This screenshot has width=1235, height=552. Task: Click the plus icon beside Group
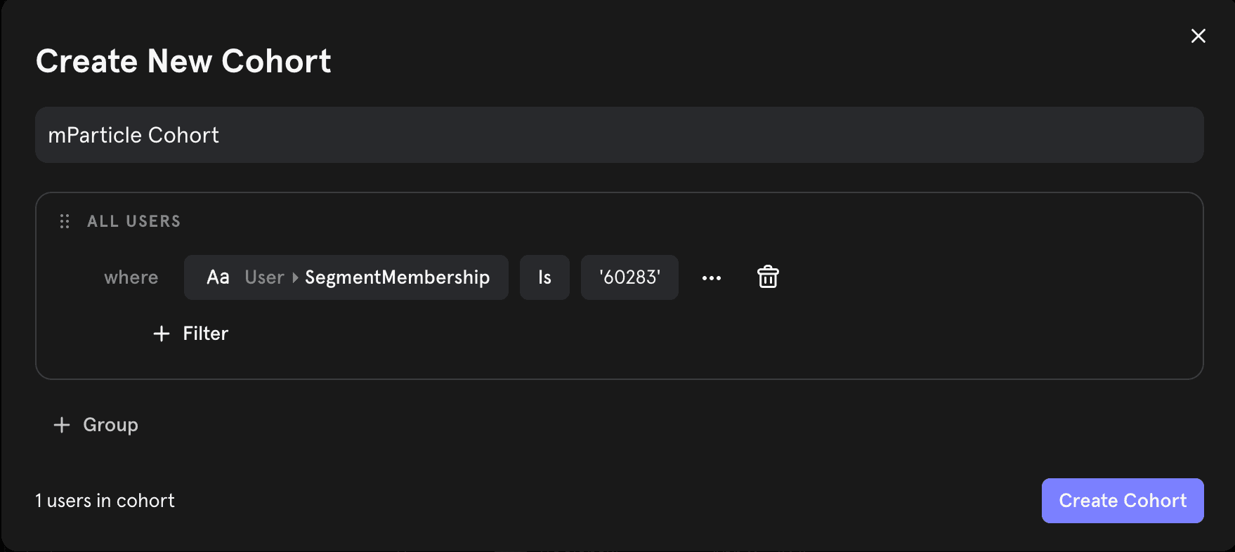(x=61, y=424)
